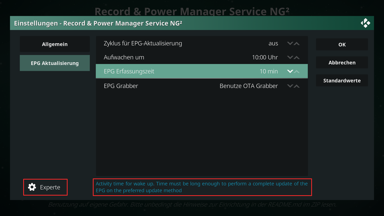The height and width of the screenshot is (216, 384).
Task: Select previous EPG Grabber option with down arrow
Action: pyautogui.click(x=290, y=86)
